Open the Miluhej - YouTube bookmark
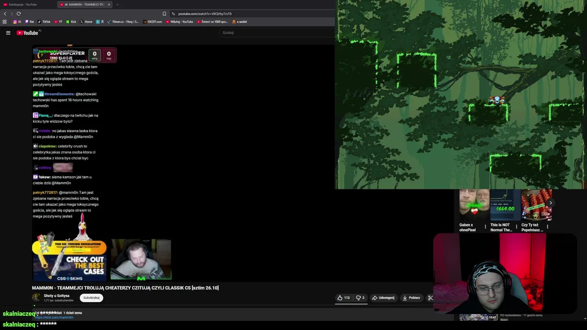Image resolution: width=587 pixels, height=330 pixels. [x=179, y=22]
